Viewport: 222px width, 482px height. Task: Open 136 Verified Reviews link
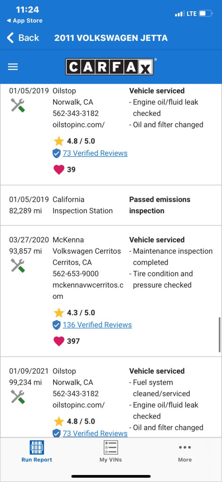point(97,325)
